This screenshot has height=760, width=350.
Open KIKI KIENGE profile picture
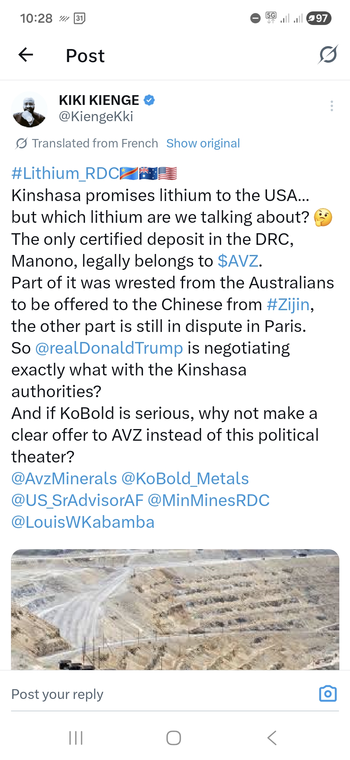point(29,109)
